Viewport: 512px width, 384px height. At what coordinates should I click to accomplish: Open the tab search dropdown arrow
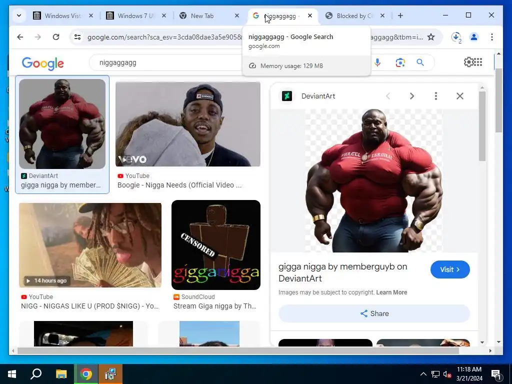pyautogui.click(x=19, y=15)
